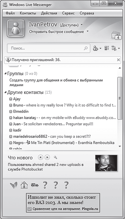125x219 pixels.
Task: Click the magnifier icon in search box
Action: coord(86,48)
